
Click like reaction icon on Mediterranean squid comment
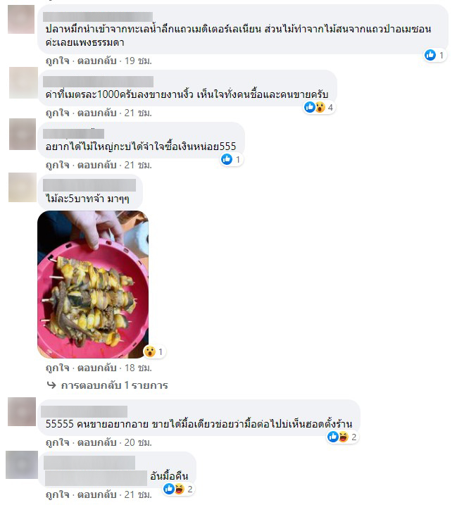(x=430, y=56)
